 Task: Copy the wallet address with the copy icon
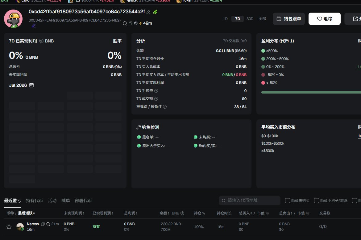pyautogui.click(x=130, y=23)
